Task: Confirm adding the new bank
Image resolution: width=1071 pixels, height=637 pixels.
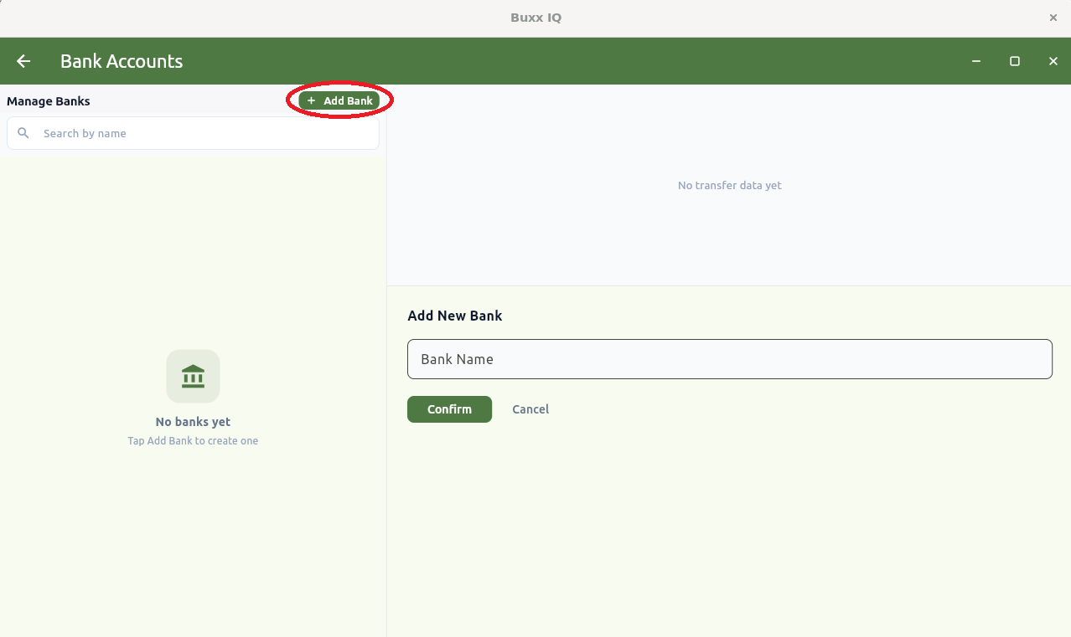Action: coord(449,409)
